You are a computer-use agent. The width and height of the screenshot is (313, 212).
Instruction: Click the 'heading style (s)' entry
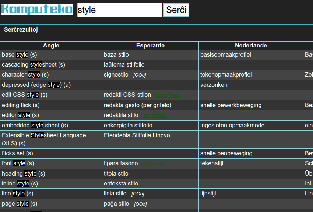pyautogui.click(x=24, y=173)
